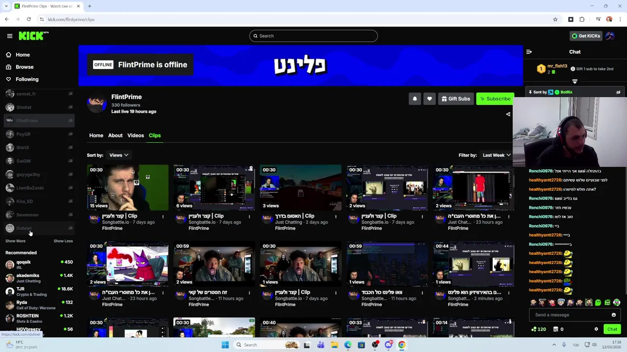Play the clip with 15 views
Screen dimensions: 627x352
click(x=128, y=188)
